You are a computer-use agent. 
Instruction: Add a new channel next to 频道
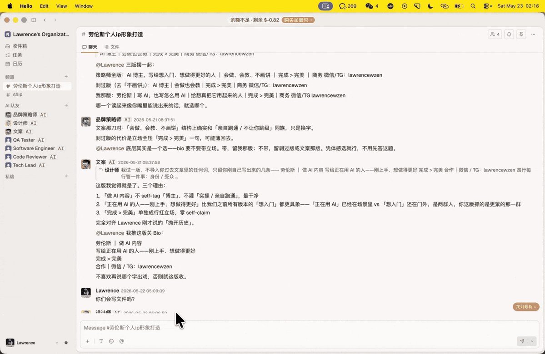[66, 77]
